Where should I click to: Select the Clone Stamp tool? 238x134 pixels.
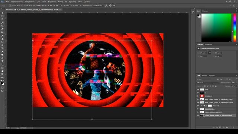(2, 39)
